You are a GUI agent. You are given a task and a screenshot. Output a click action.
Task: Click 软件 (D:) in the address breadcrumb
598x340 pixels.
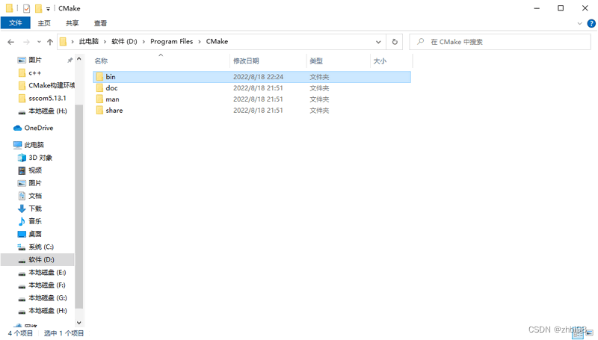[x=124, y=42]
